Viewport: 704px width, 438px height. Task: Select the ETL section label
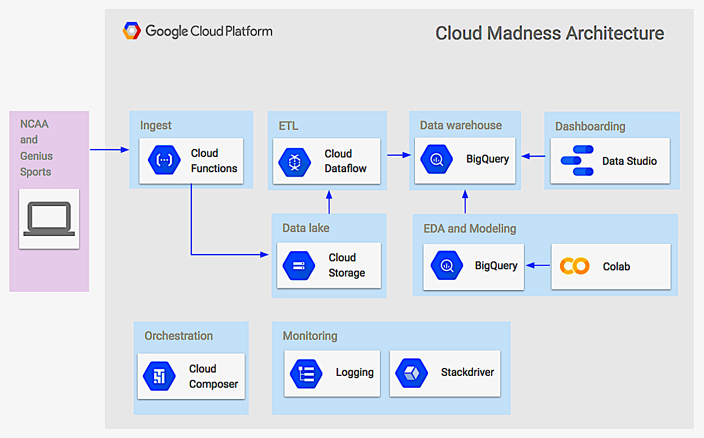[288, 126]
